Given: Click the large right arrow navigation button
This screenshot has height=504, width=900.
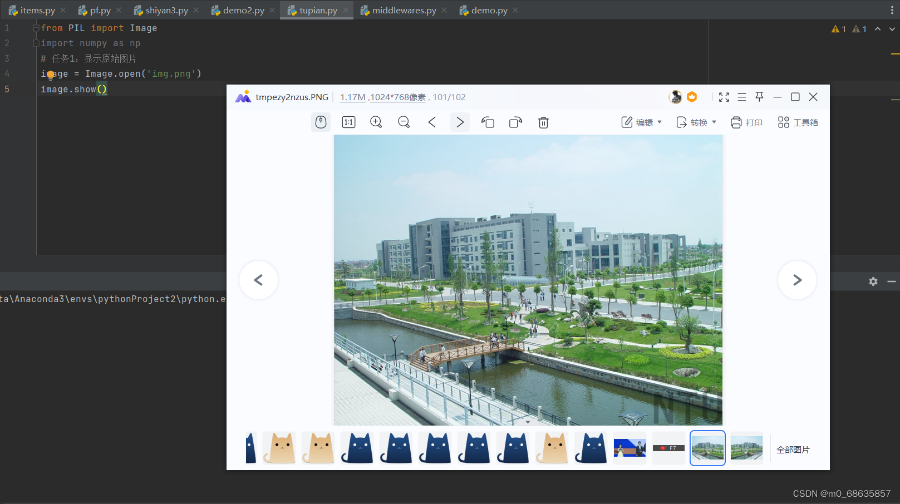Looking at the screenshot, I should click(797, 280).
